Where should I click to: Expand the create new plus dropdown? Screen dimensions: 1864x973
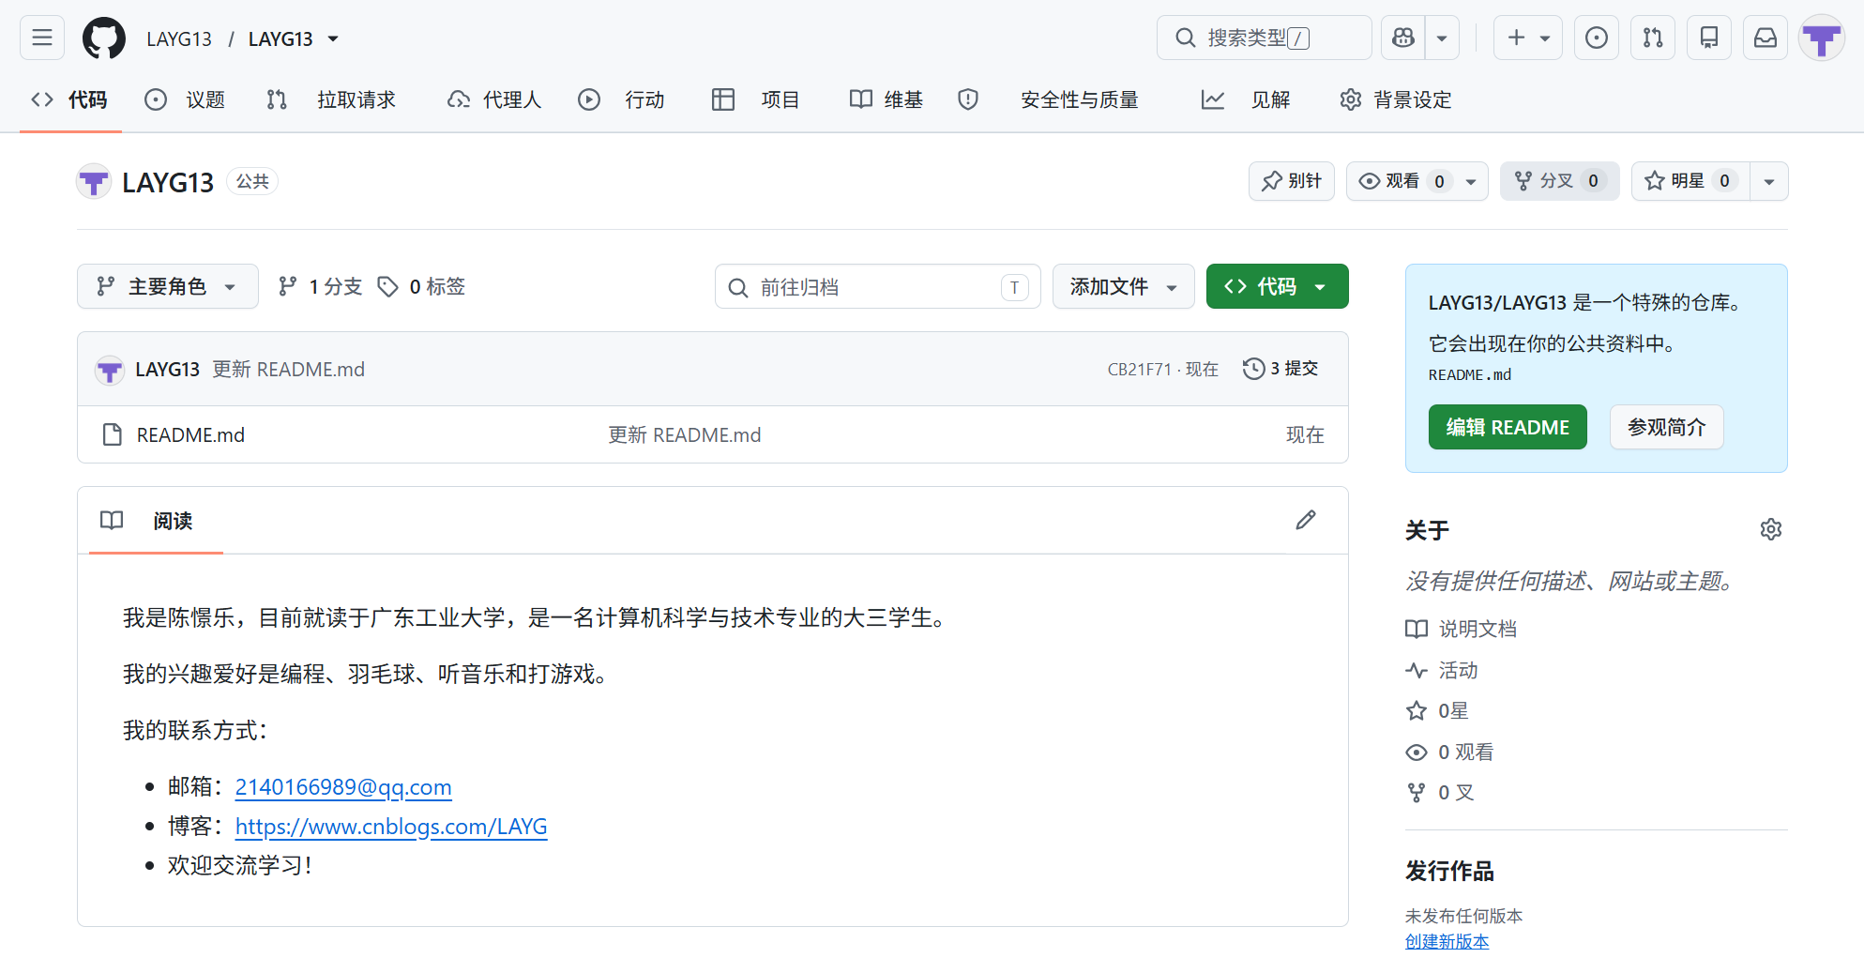[1528, 38]
